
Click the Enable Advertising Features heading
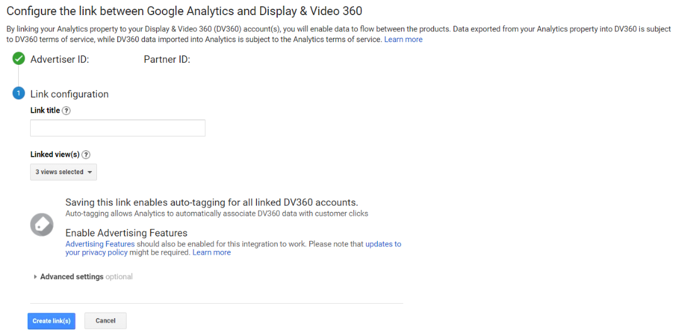[x=127, y=233]
